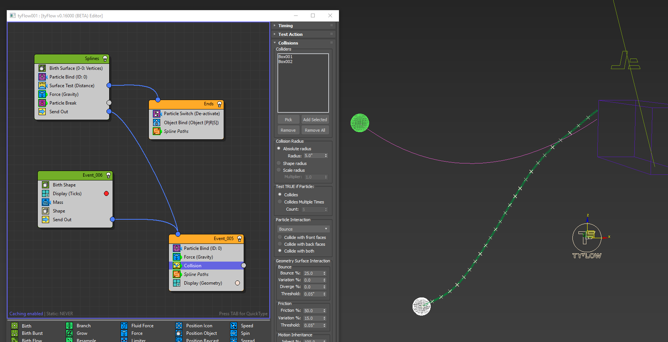Click the Splines event title bar
The width and height of the screenshot is (668, 342).
[x=72, y=59]
